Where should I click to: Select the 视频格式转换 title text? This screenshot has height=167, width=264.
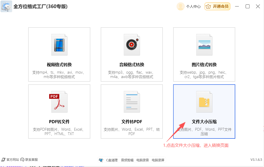[59, 65]
